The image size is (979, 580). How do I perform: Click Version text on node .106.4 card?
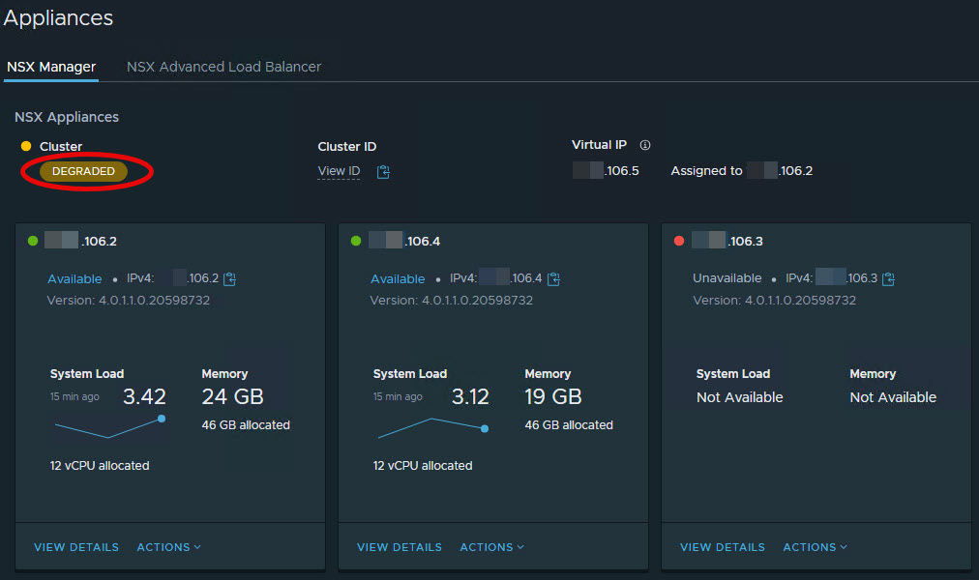coord(452,300)
